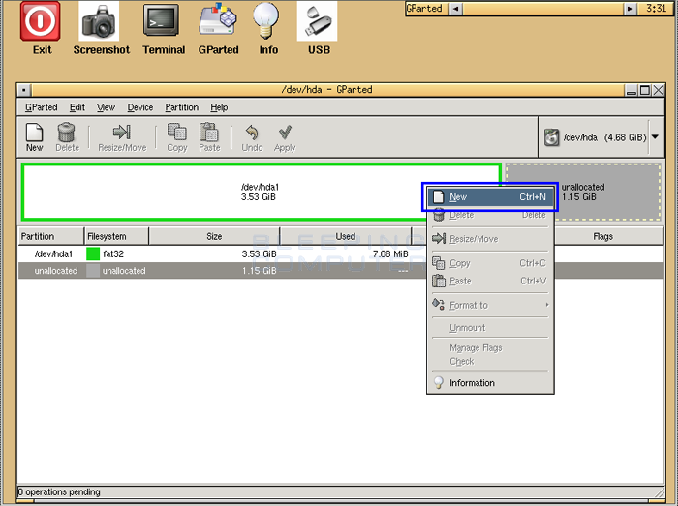Open the View menu
Viewport: 678px width, 506px height.
click(106, 107)
